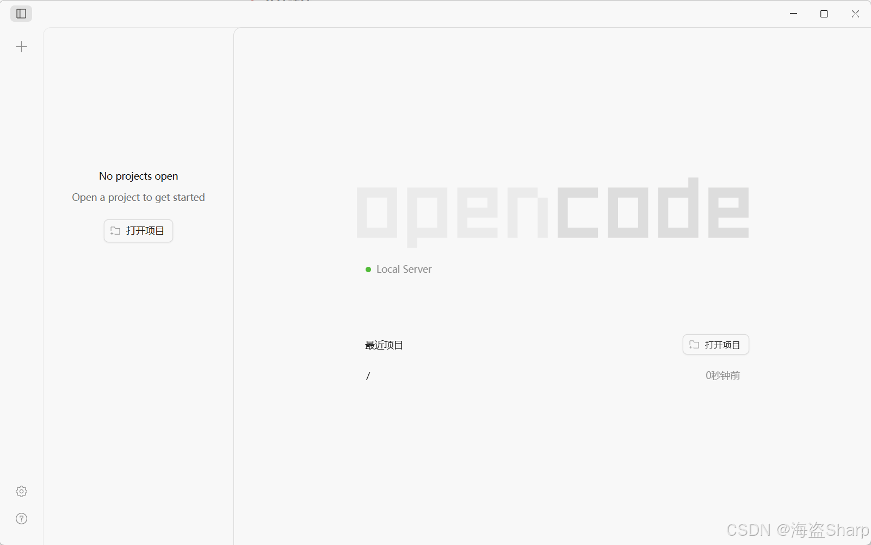Click the Open a project to get started text
The image size is (871, 545).
(x=139, y=198)
